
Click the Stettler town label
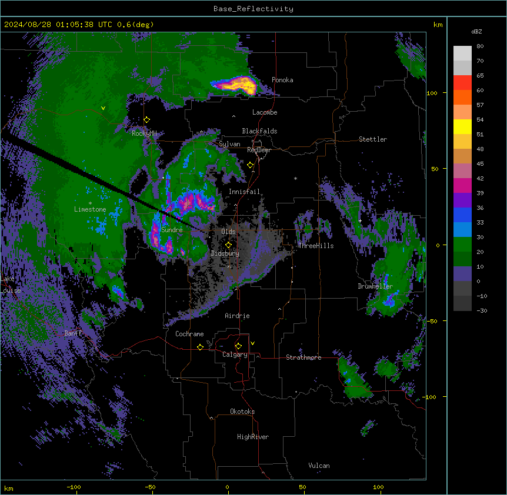(x=372, y=139)
